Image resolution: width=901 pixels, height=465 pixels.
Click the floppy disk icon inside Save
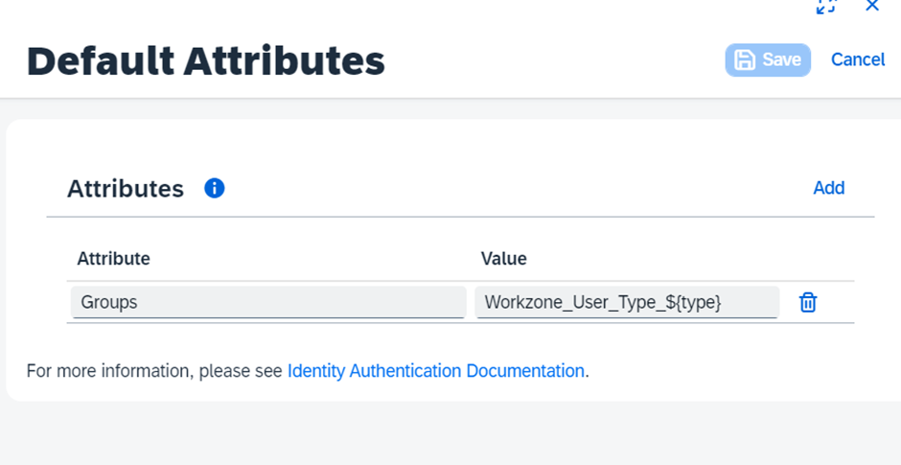[x=745, y=60]
